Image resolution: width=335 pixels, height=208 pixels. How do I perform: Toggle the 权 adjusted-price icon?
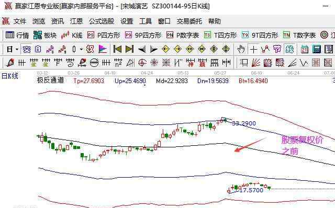pyautogui.click(x=90, y=49)
